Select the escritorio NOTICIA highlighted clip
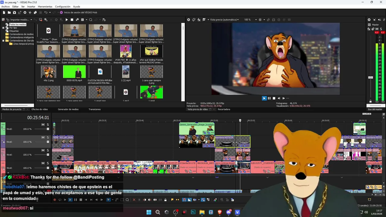Viewport: 386px width, 217px height. 232,142
